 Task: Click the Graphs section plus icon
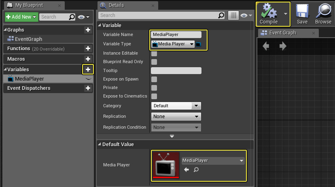[x=88, y=30]
